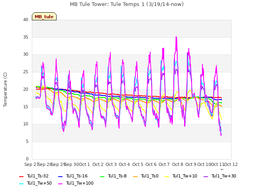Click the purple Tul1_Tw+30 legend swatch
The width and height of the screenshot is (255, 191).
tap(206, 176)
